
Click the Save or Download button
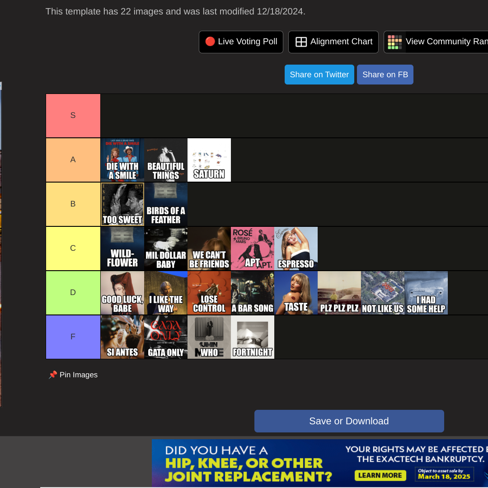pos(349,421)
